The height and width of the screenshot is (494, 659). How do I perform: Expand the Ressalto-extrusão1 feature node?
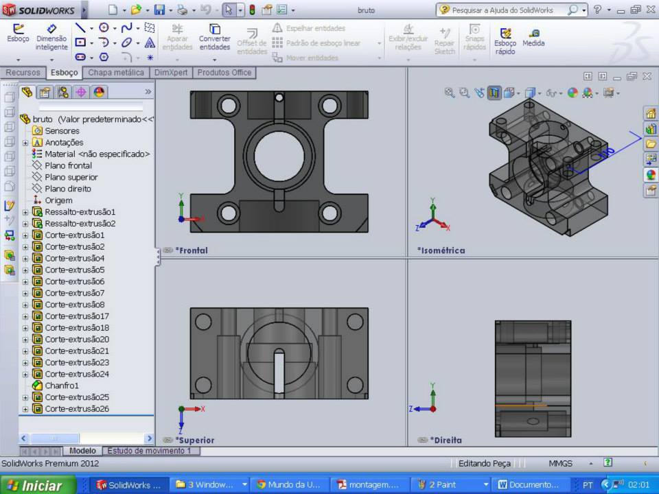pos(25,212)
